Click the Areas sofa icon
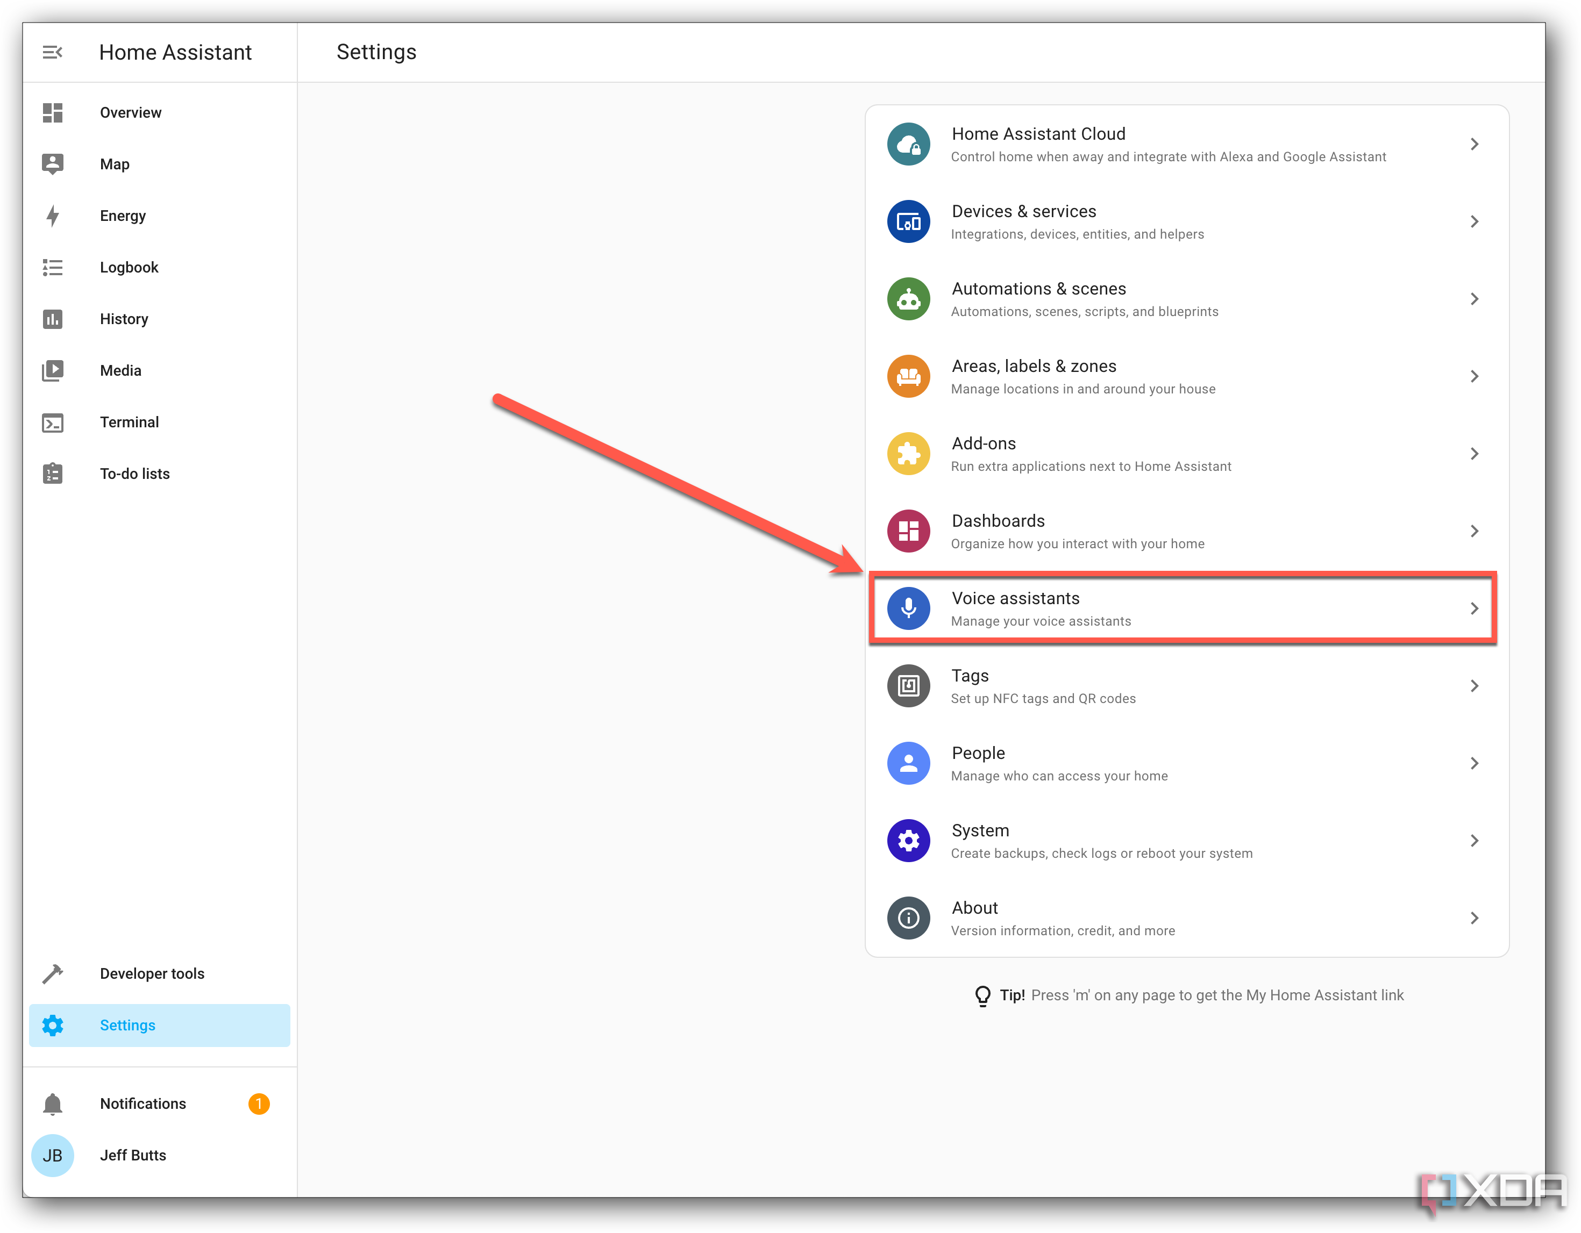This screenshot has width=1581, height=1233. [908, 377]
